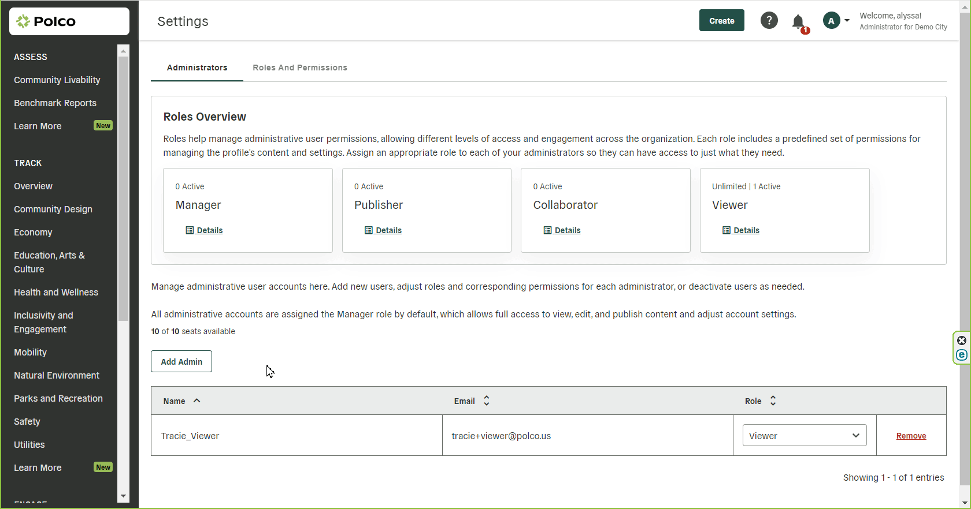Click 'Administrator for Demo City' text

coord(903,27)
